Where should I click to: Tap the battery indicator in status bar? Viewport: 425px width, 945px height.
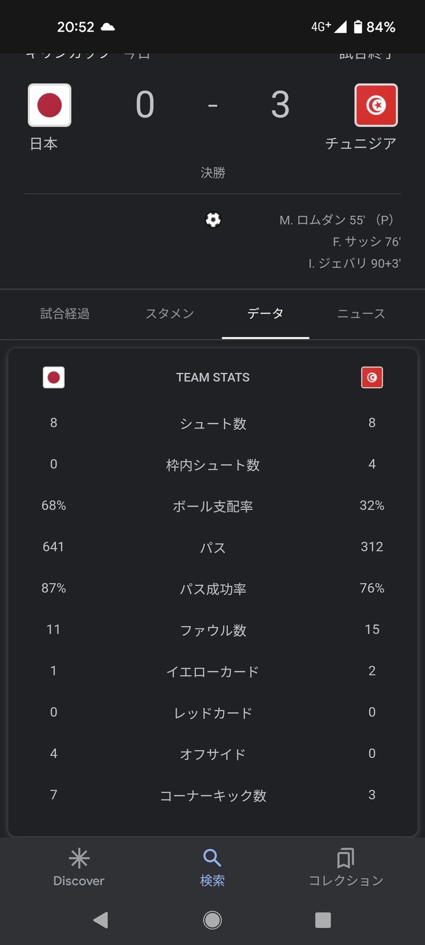358,27
